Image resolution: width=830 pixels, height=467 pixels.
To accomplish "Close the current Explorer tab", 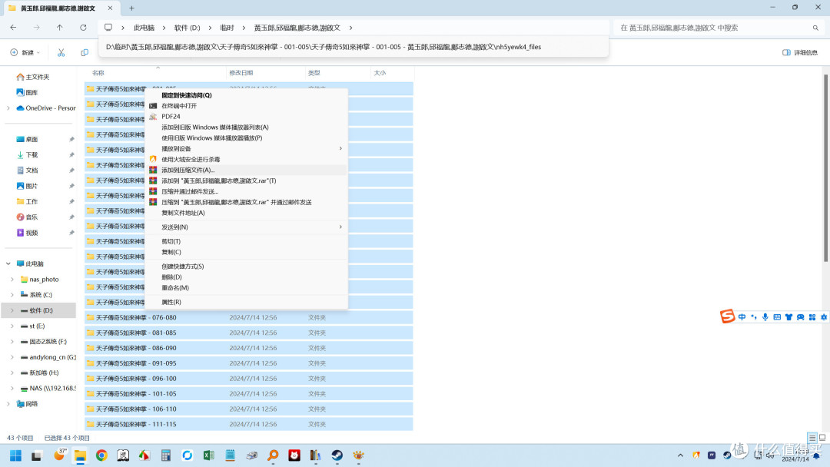I will 110,8.
